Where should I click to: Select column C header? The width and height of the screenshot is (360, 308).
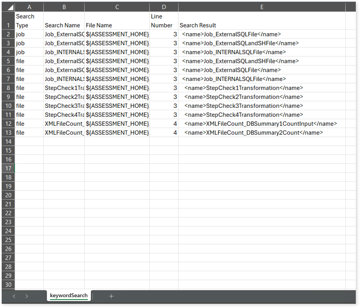click(117, 7)
